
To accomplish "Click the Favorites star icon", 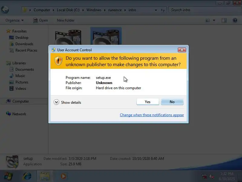I will 8,31.
